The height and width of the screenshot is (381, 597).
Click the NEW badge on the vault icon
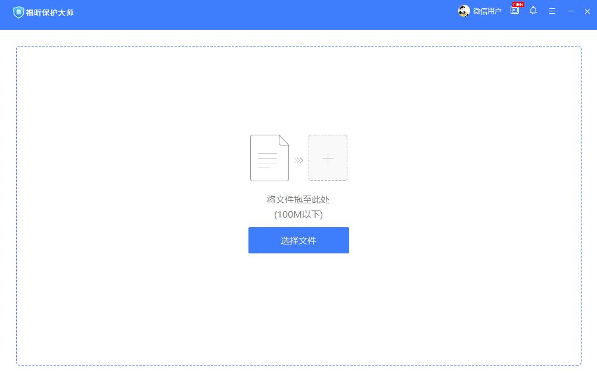[518, 5]
